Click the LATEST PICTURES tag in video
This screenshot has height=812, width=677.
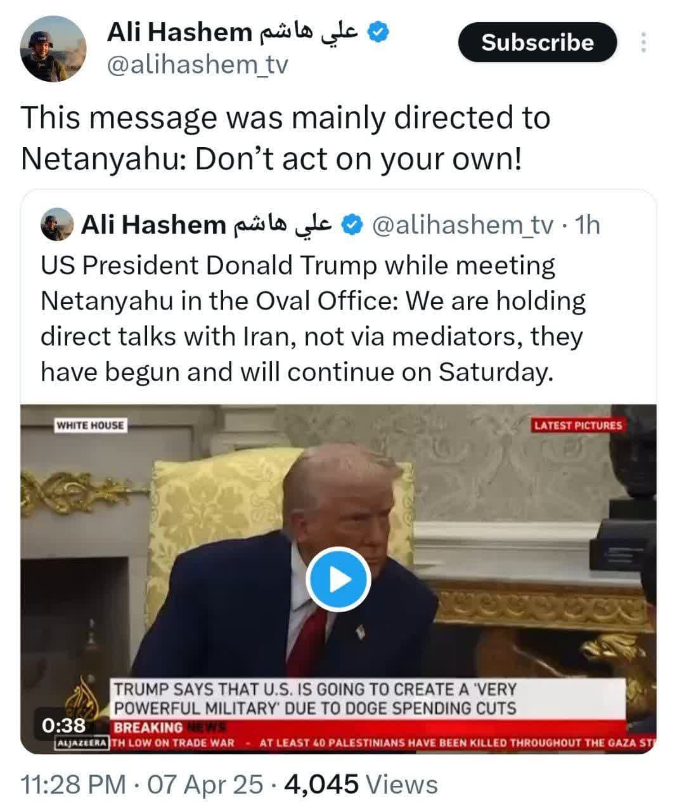tap(578, 425)
